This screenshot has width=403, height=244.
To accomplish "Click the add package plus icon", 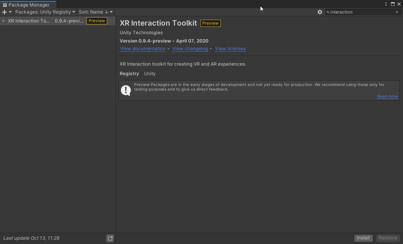I will point(5,12).
